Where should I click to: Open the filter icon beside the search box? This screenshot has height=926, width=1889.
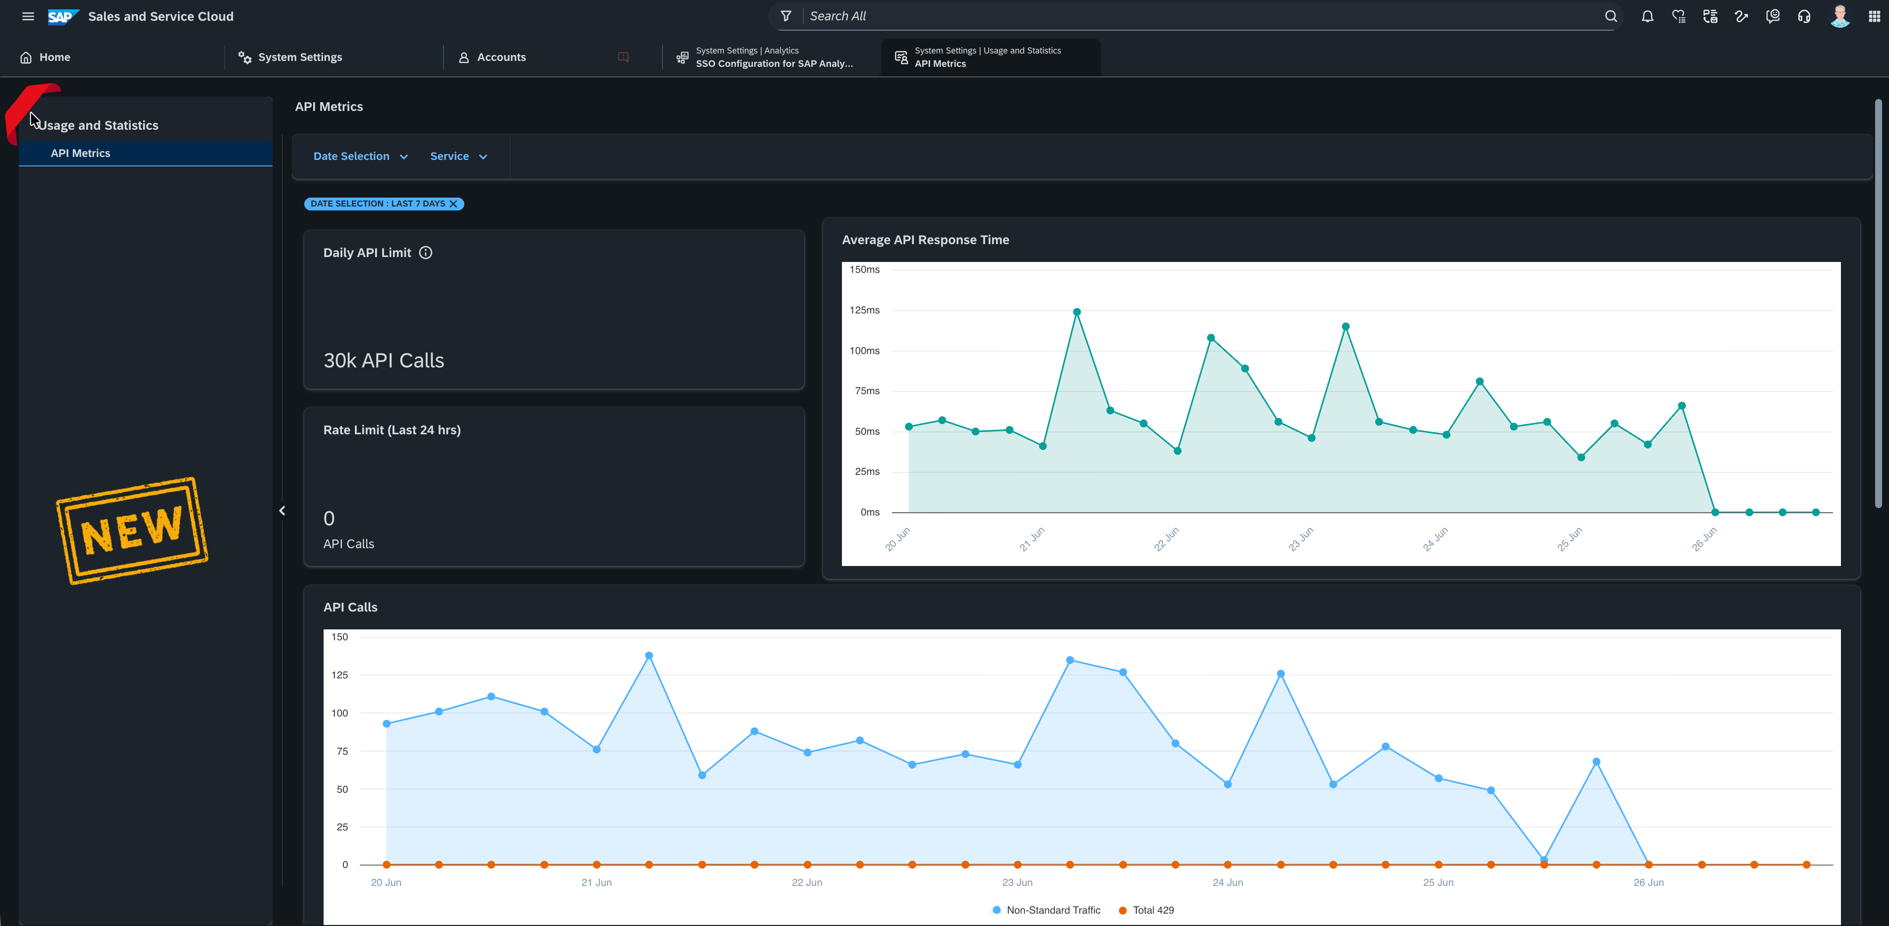tap(785, 16)
